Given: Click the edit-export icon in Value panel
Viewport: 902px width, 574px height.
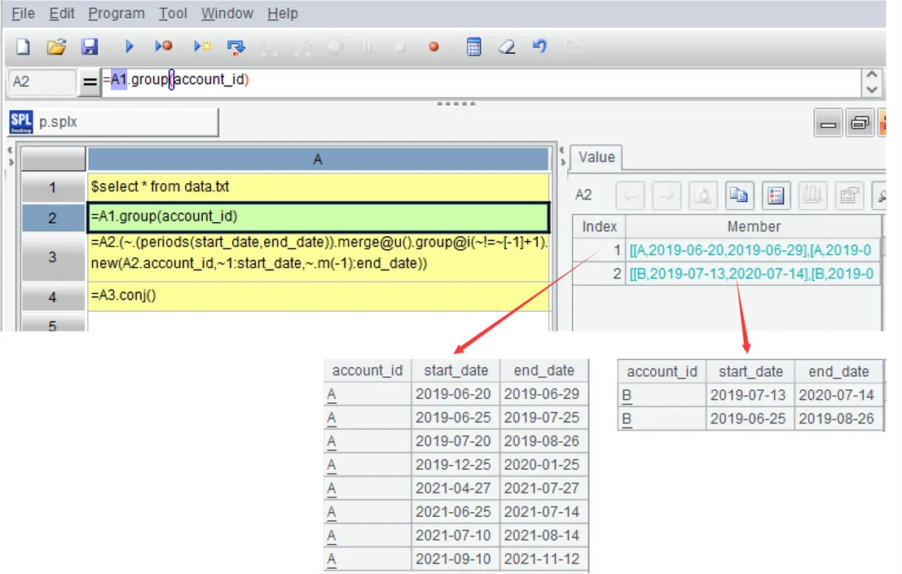Looking at the screenshot, I should pos(849,195).
